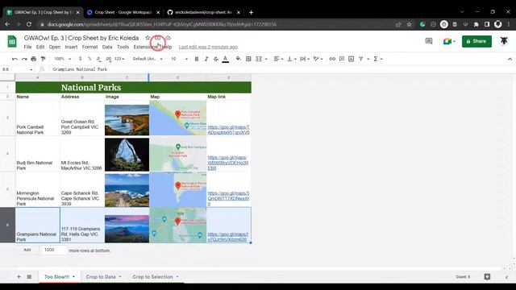Click the Explore icon at bottom right
The width and height of the screenshot is (516, 290).
coord(487,277)
